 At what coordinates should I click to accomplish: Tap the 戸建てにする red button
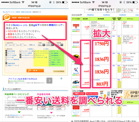click(79, 94)
